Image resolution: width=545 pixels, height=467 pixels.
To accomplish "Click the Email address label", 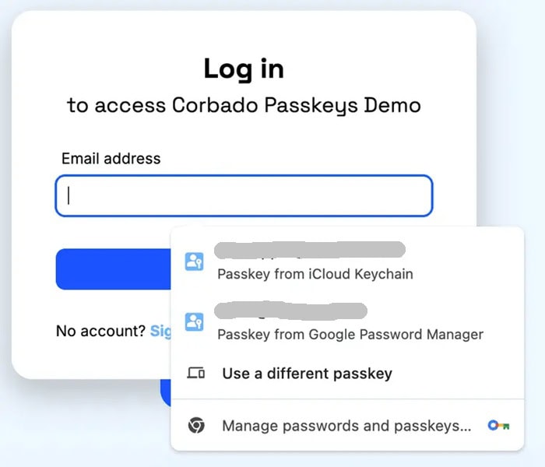I will tap(111, 159).
